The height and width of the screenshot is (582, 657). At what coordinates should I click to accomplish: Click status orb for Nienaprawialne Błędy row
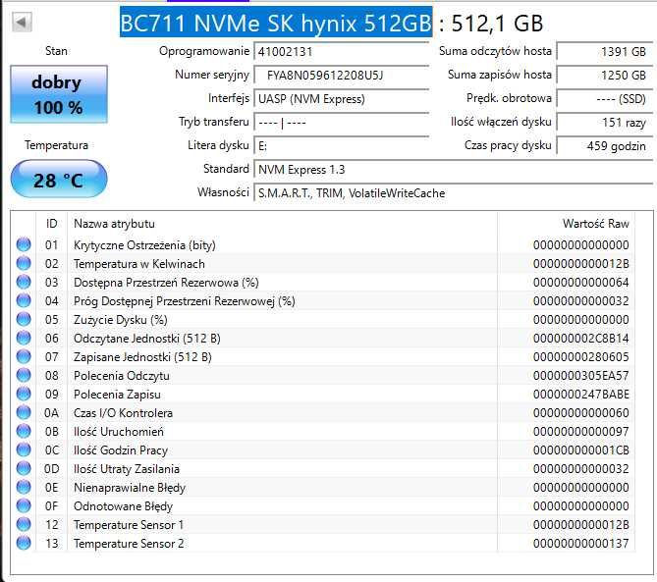(x=24, y=487)
